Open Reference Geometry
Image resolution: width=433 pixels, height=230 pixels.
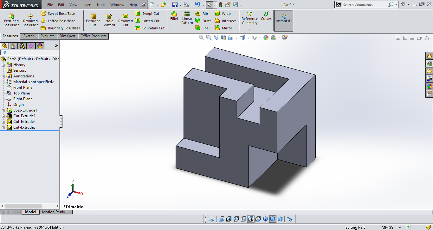pyautogui.click(x=249, y=18)
